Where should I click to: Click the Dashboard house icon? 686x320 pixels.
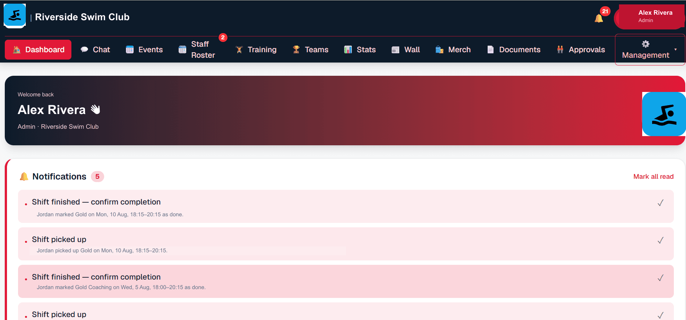point(17,50)
